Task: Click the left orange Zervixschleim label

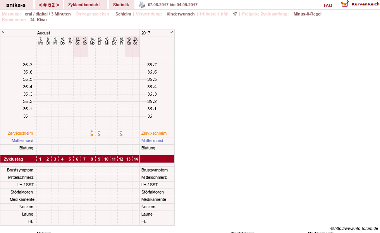Action: pyautogui.click(x=20, y=133)
